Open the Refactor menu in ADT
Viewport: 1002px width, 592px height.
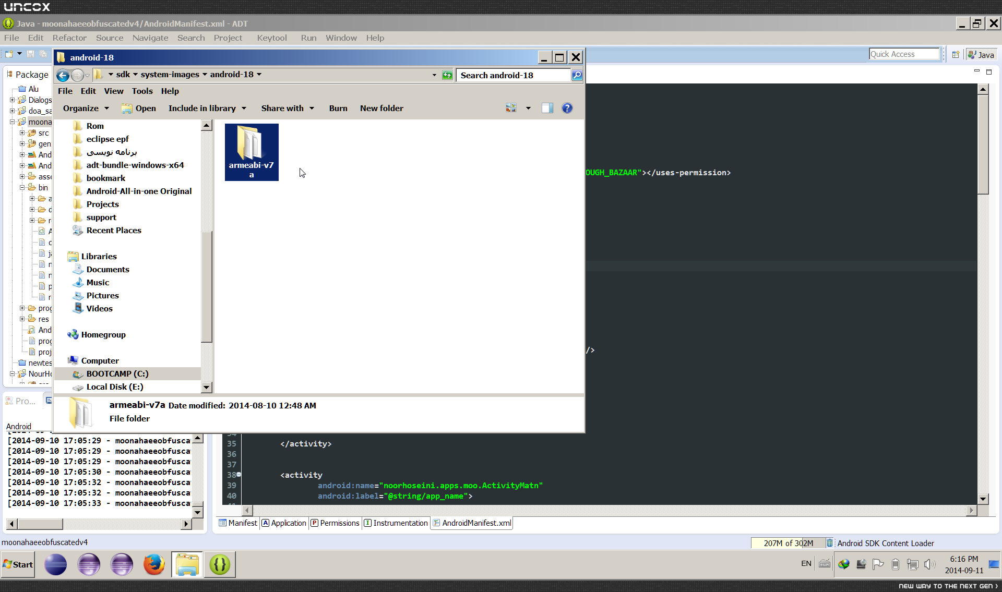tap(69, 38)
